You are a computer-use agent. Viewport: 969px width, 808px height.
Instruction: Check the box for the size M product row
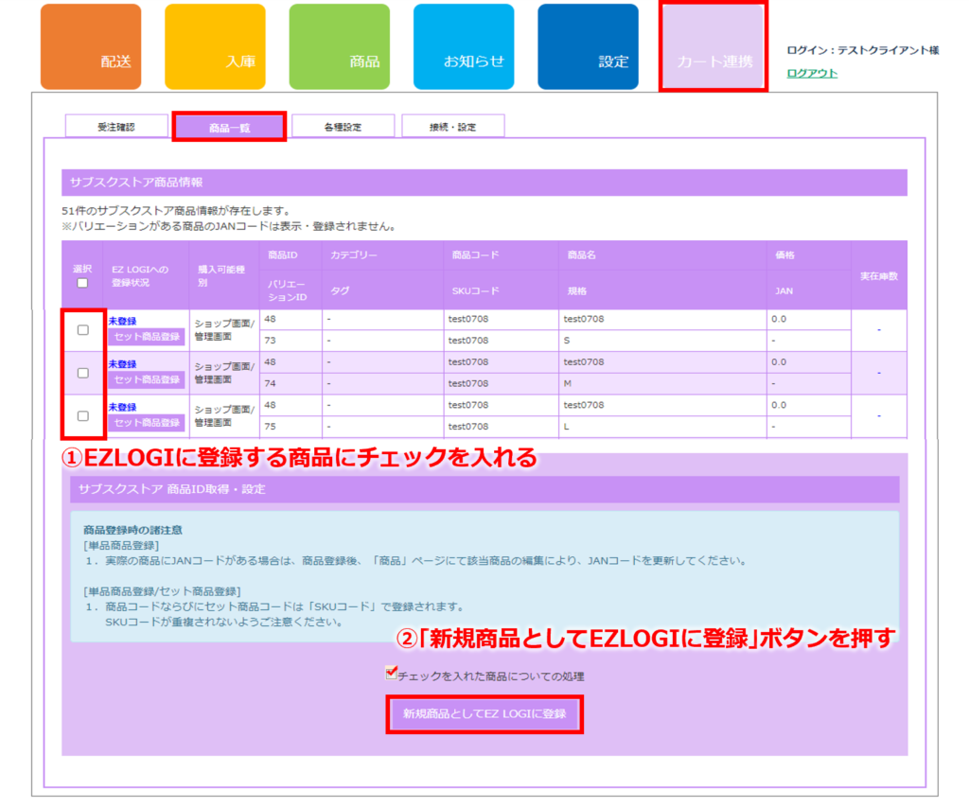pyautogui.click(x=83, y=373)
